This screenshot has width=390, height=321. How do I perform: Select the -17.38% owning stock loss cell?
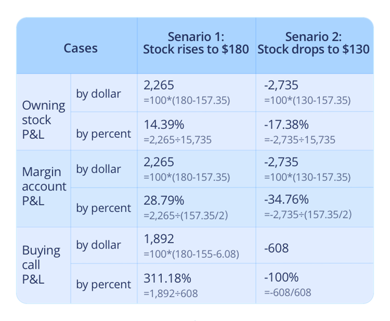tap(286, 125)
